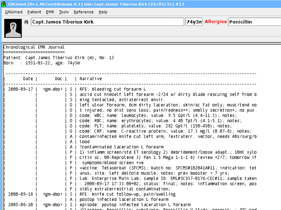The width and height of the screenshot is (281, 210).
Task: Click the Tetasorbat vaccine entry line
Action: tap(167, 168)
